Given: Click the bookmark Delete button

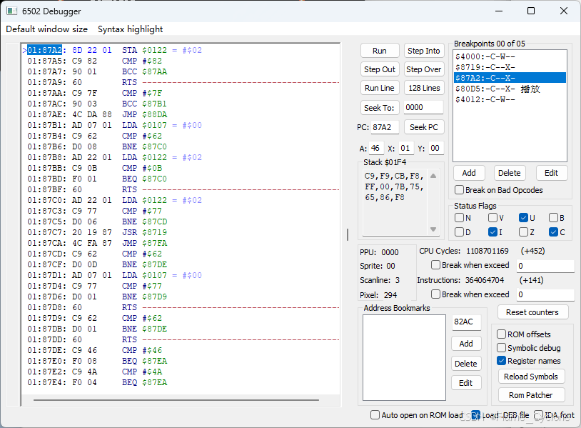Looking at the screenshot, I should point(466,364).
